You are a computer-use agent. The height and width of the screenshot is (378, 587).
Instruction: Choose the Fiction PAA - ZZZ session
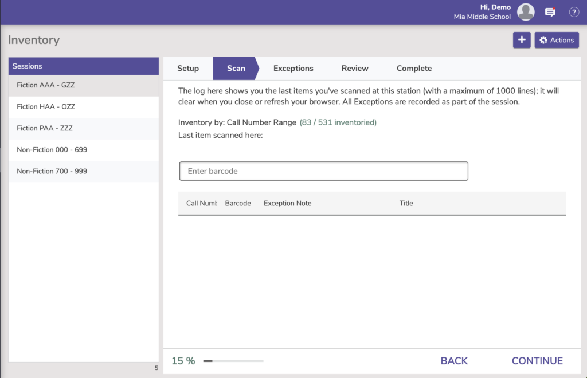(45, 128)
